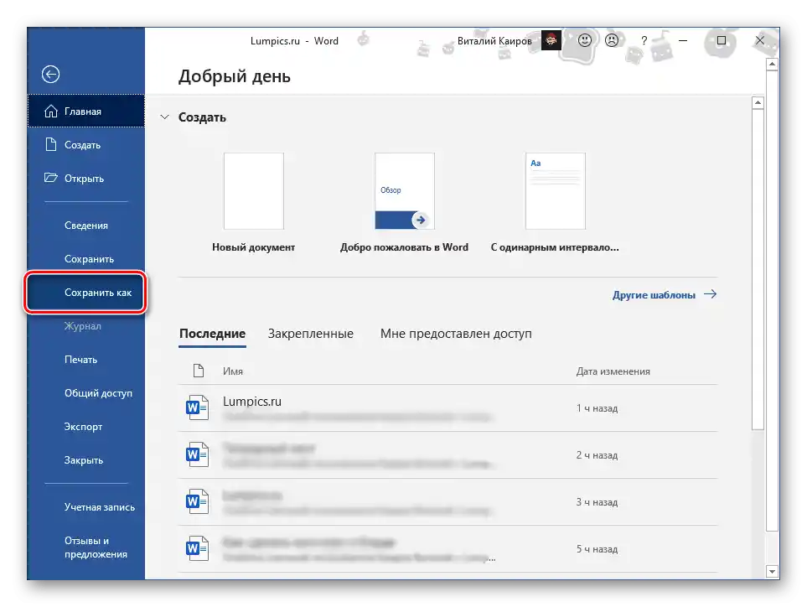The height and width of the screenshot is (607, 807).
Task: Open the Другие шаблоны link
Action: click(654, 295)
